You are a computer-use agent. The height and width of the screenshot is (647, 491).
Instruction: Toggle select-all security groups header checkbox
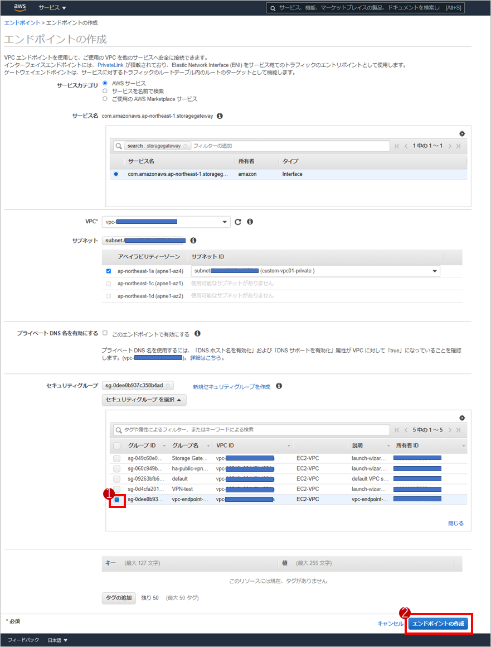pyautogui.click(x=117, y=445)
